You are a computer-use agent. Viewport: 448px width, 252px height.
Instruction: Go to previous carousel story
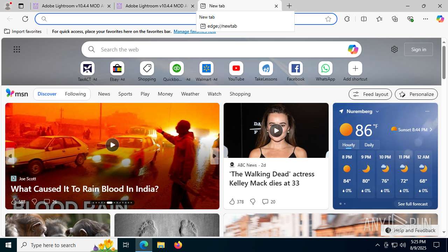(10, 156)
